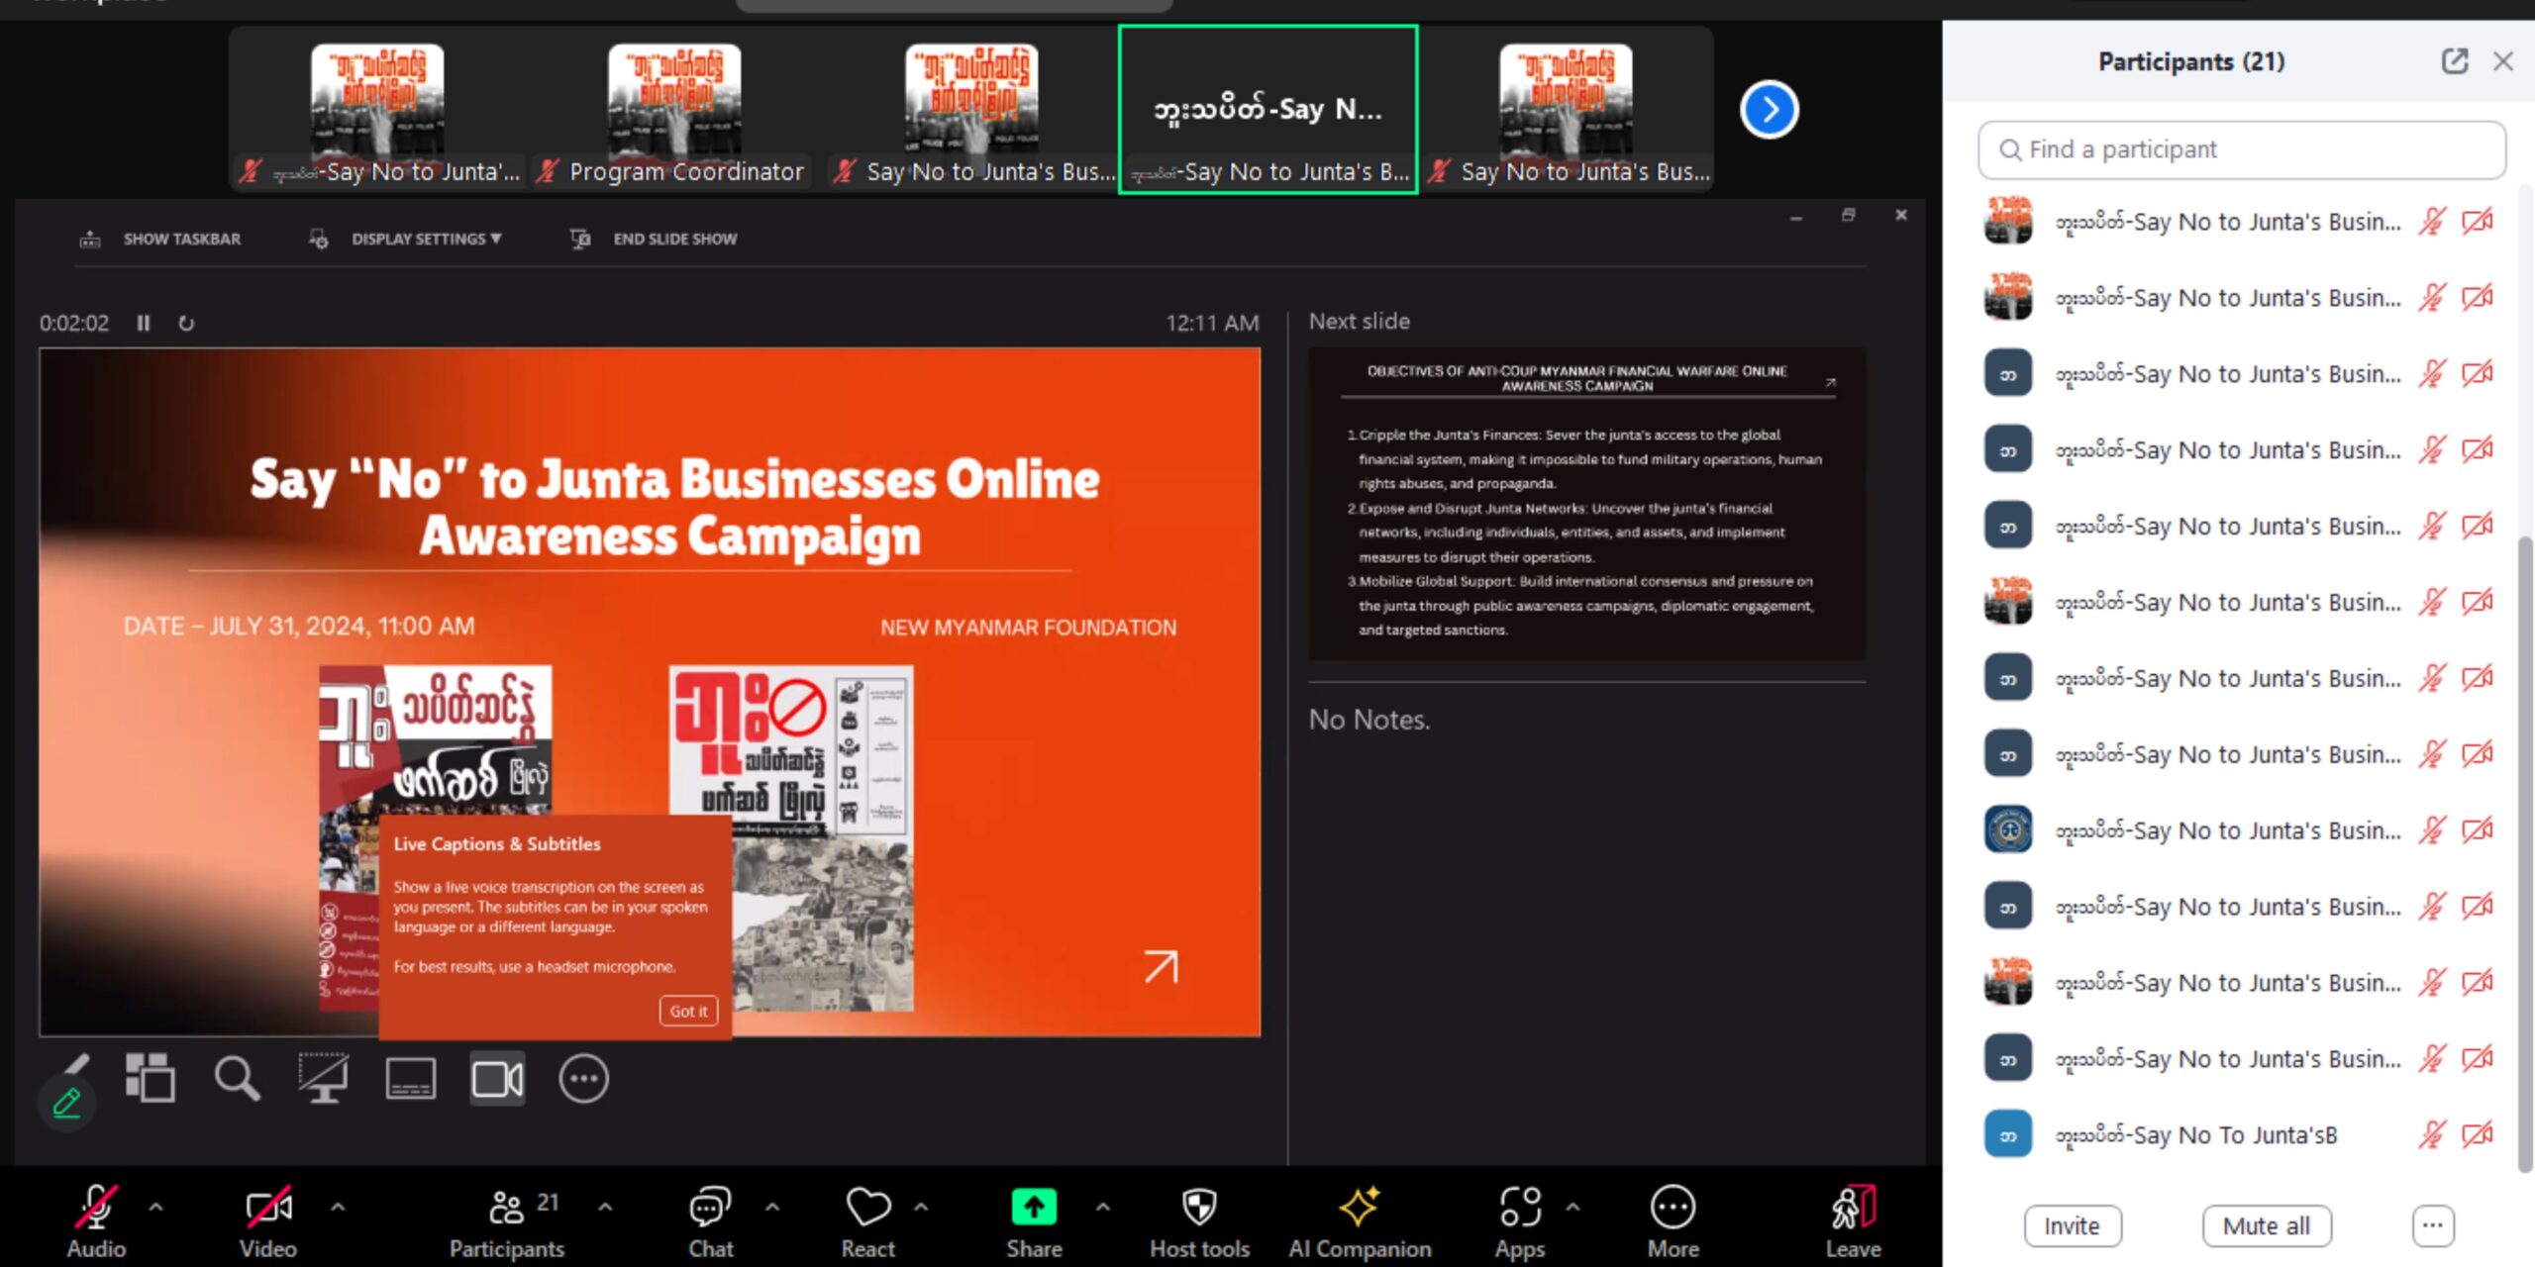Restart the slide timer
Viewport: 2535px width, 1267px height.
pyautogui.click(x=186, y=323)
